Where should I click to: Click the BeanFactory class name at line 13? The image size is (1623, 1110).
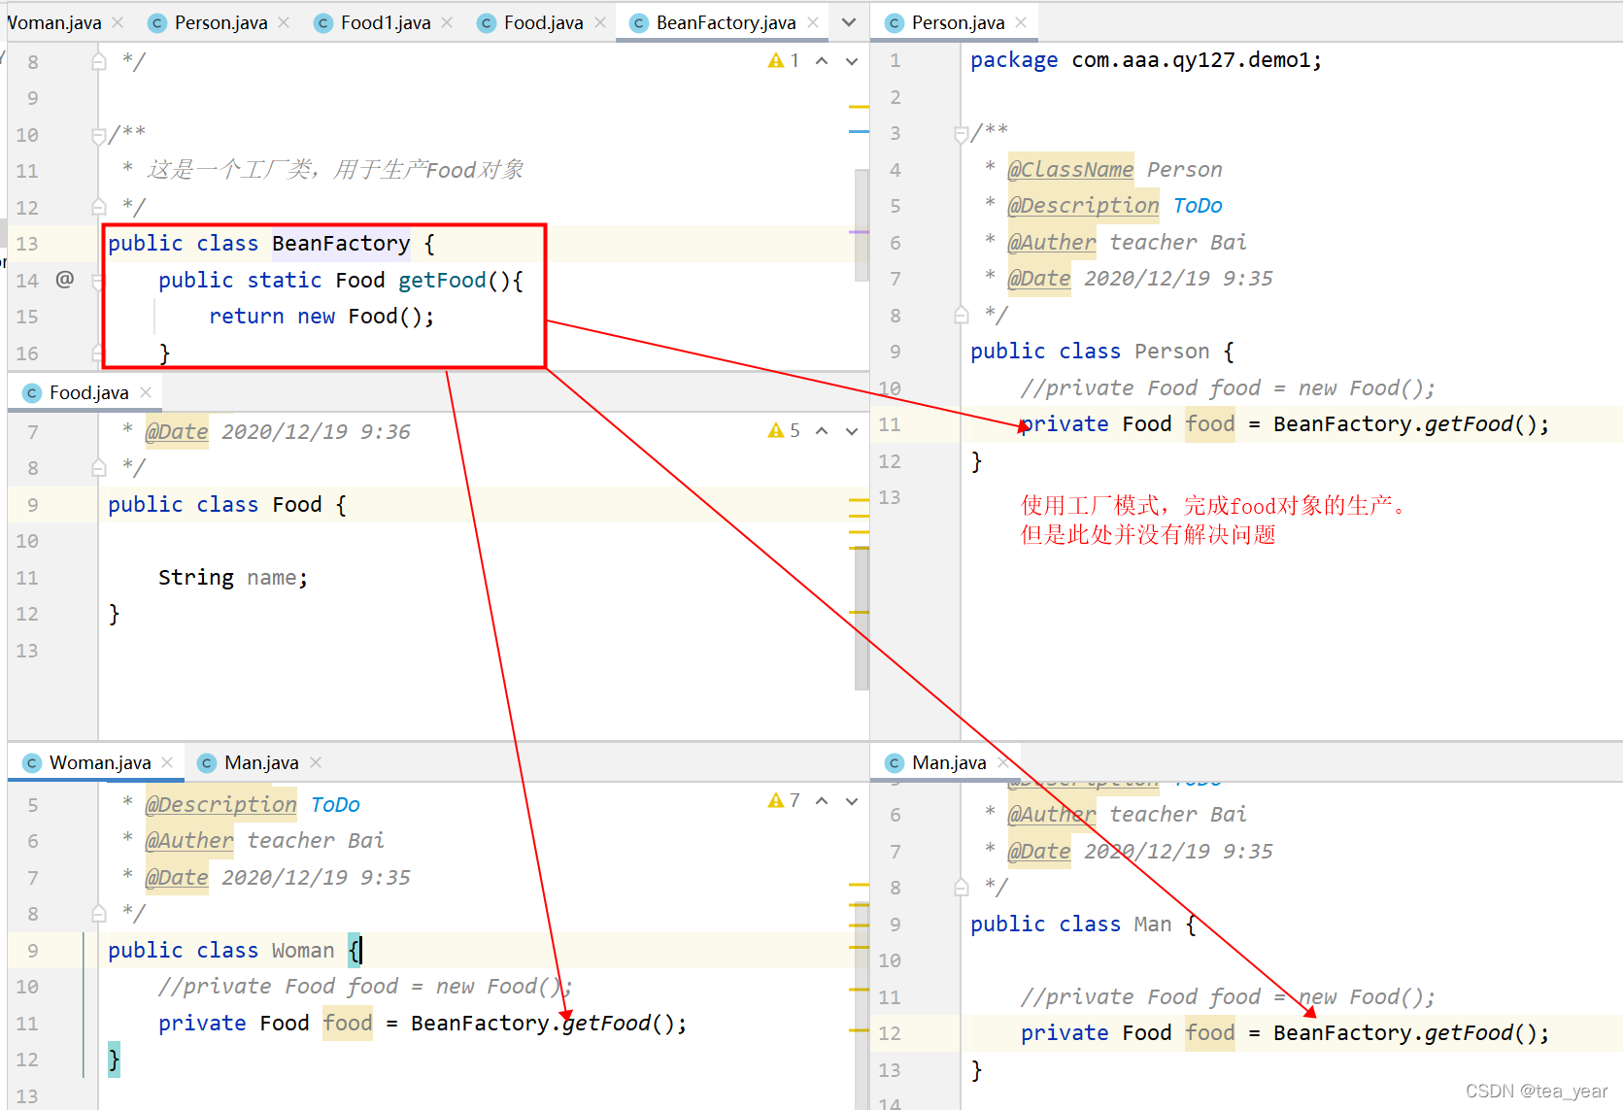(341, 243)
